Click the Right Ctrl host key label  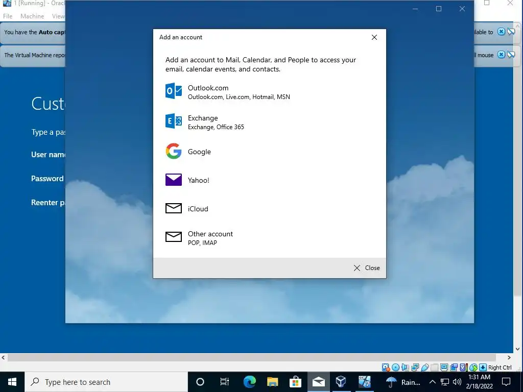point(500,367)
